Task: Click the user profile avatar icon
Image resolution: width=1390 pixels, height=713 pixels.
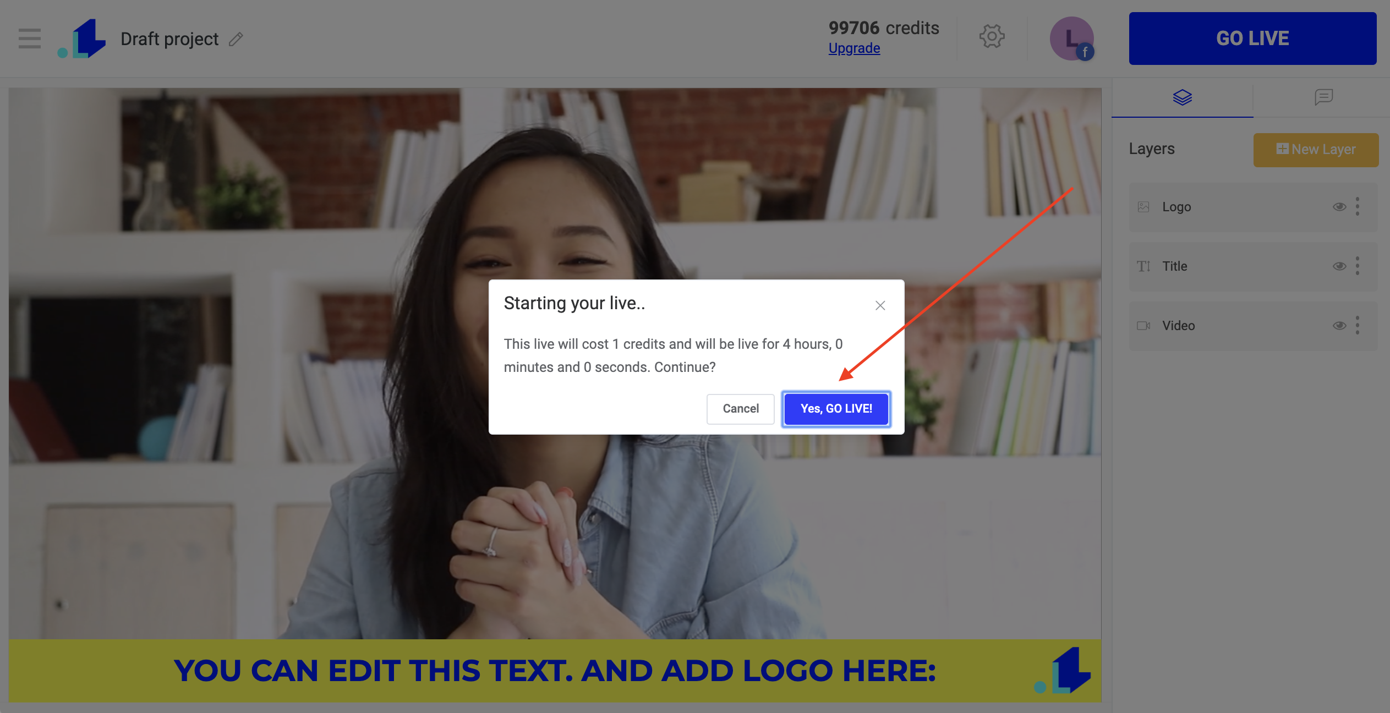Action: (x=1072, y=38)
